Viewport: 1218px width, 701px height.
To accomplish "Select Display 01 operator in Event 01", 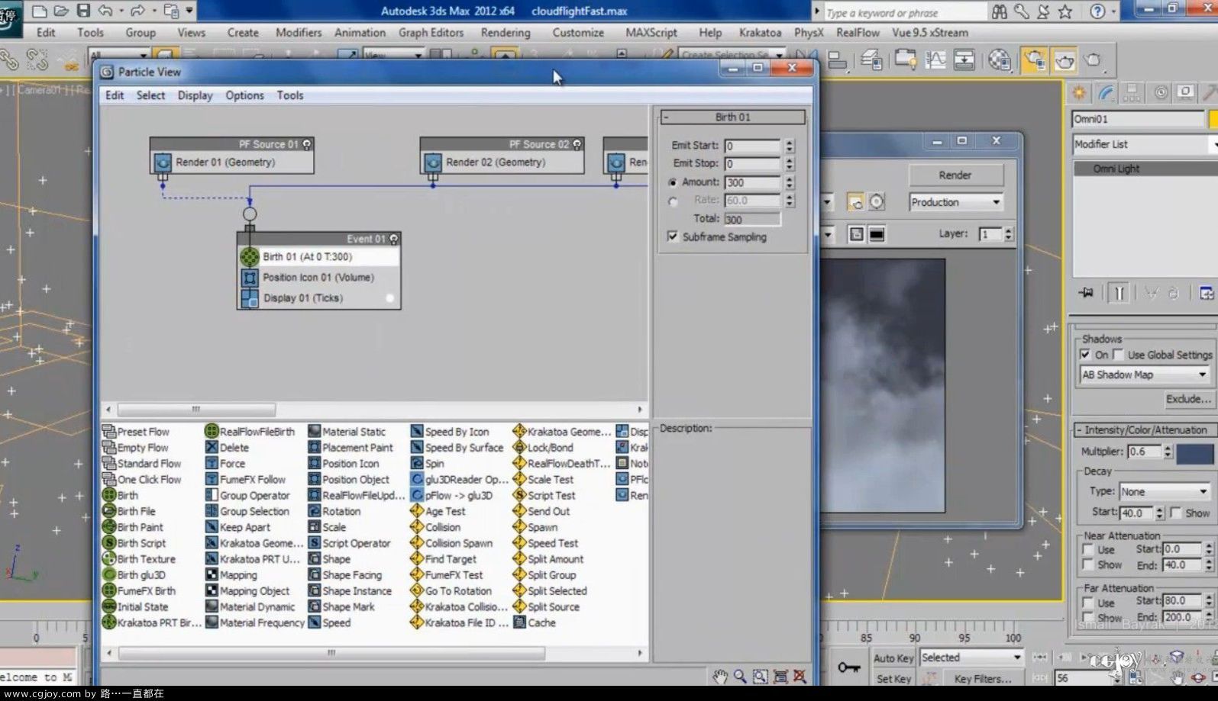I will click(x=319, y=298).
